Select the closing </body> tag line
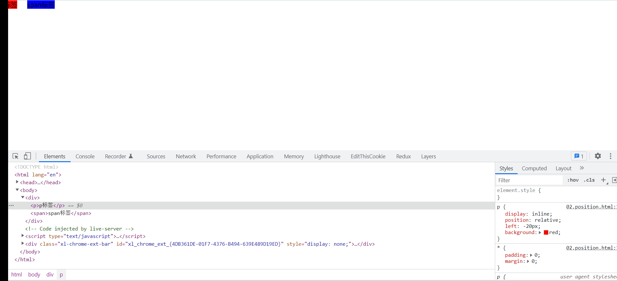Viewport: 617px width, 281px height. coord(30,252)
